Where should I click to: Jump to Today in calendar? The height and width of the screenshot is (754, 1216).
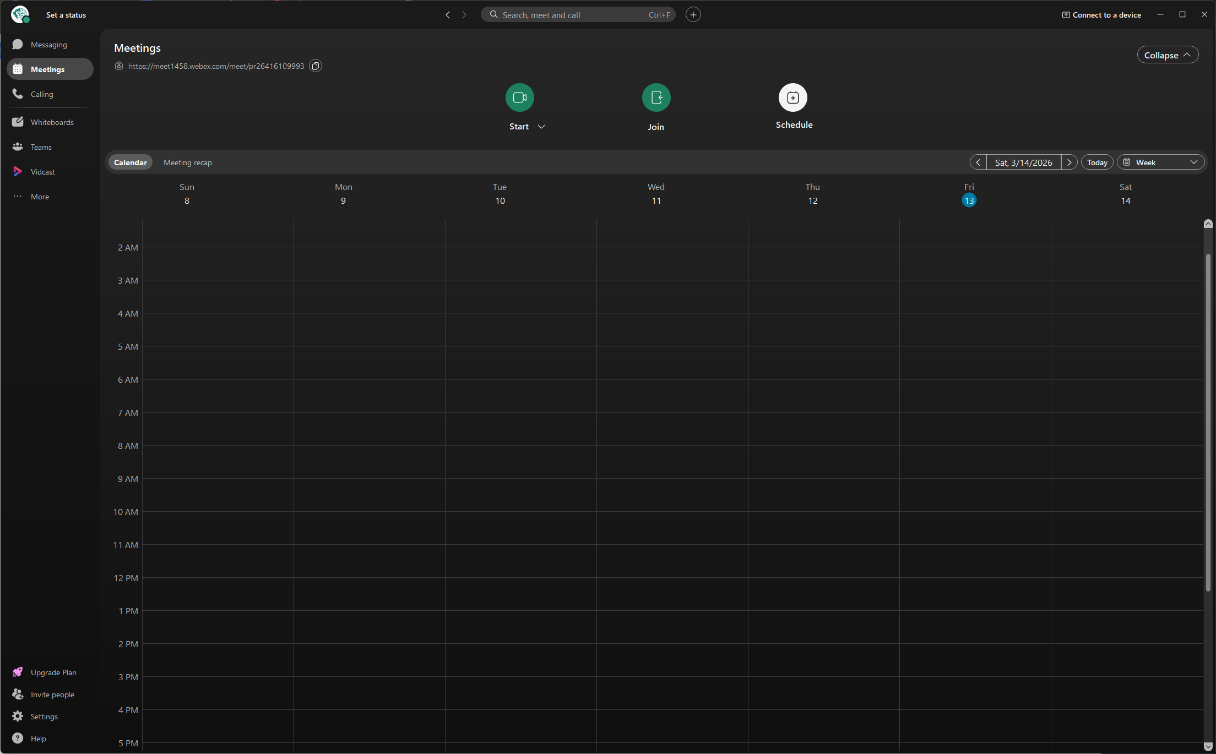(x=1097, y=162)
